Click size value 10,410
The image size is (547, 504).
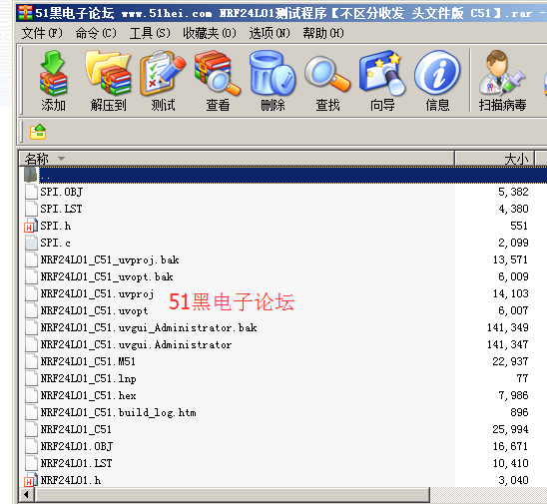click(x=510, y=463)
